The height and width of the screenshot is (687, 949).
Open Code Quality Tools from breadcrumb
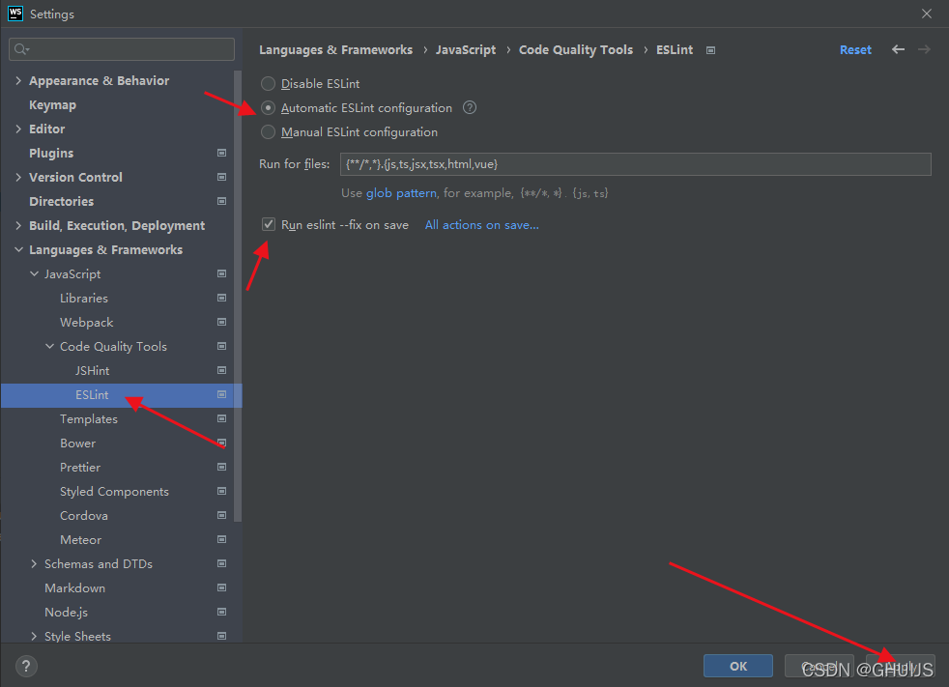(x=576, y=49)
